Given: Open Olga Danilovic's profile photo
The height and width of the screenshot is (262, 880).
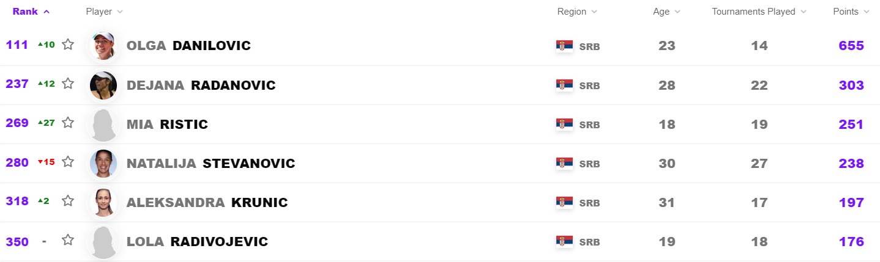Looking at the screenshot, I should click(103, 46).
